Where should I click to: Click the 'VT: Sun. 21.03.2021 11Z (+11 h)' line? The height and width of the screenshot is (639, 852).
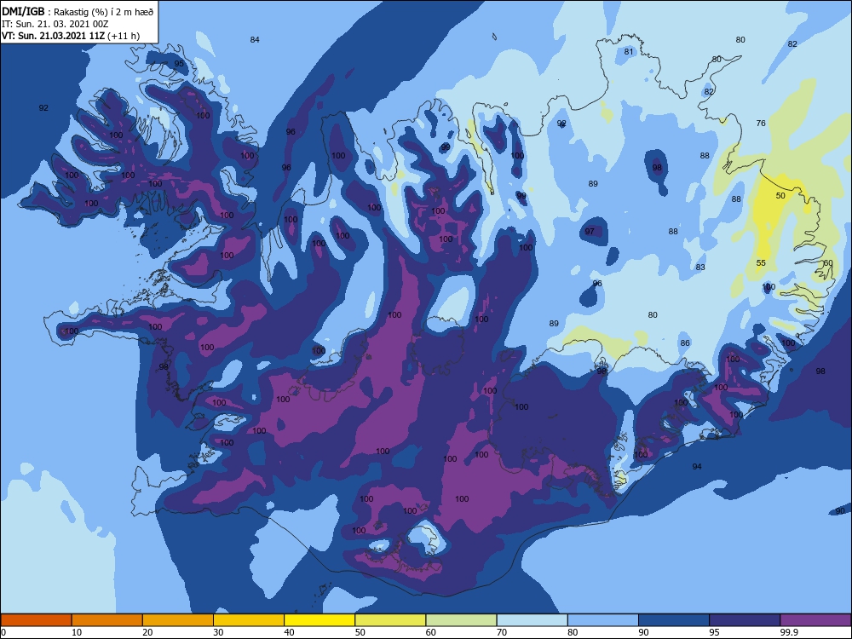point(71,36)
